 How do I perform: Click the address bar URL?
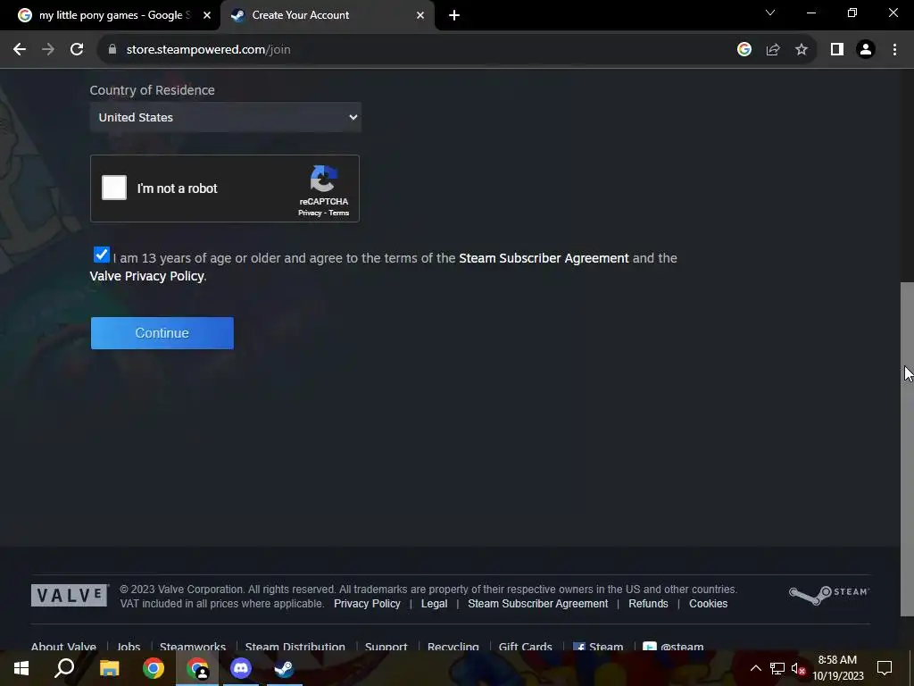[208, 50]
